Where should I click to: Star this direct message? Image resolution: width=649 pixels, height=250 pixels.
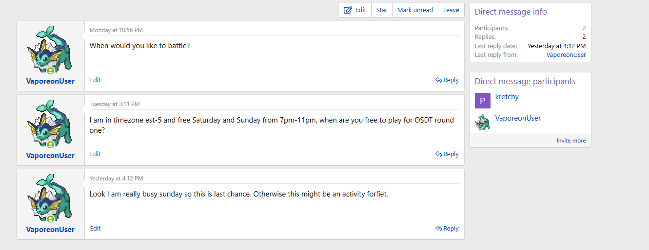[381, 10]
